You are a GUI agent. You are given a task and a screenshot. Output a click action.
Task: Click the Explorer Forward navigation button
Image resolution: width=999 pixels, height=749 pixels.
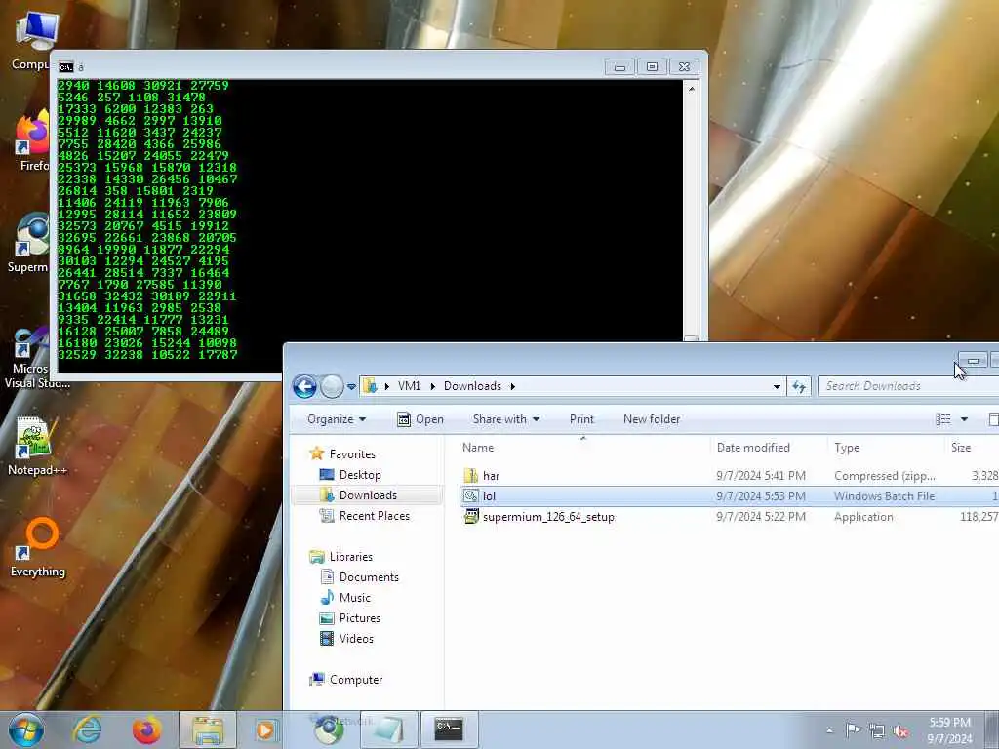point(332,386)
